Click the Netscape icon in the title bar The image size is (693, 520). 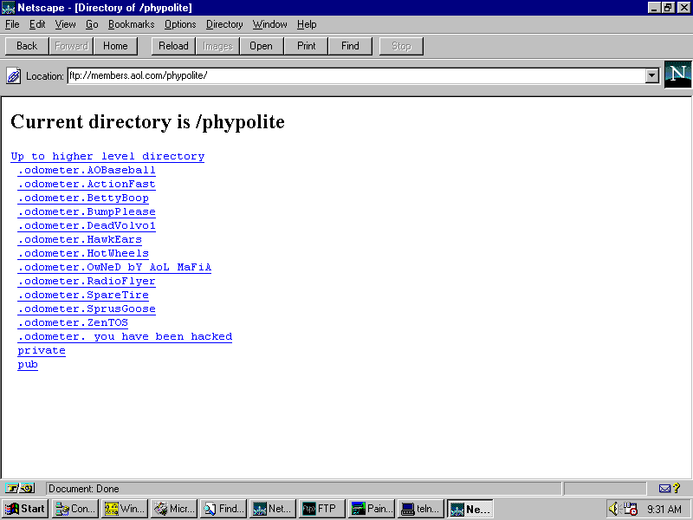pyautogui.click(x=8, y=8)
